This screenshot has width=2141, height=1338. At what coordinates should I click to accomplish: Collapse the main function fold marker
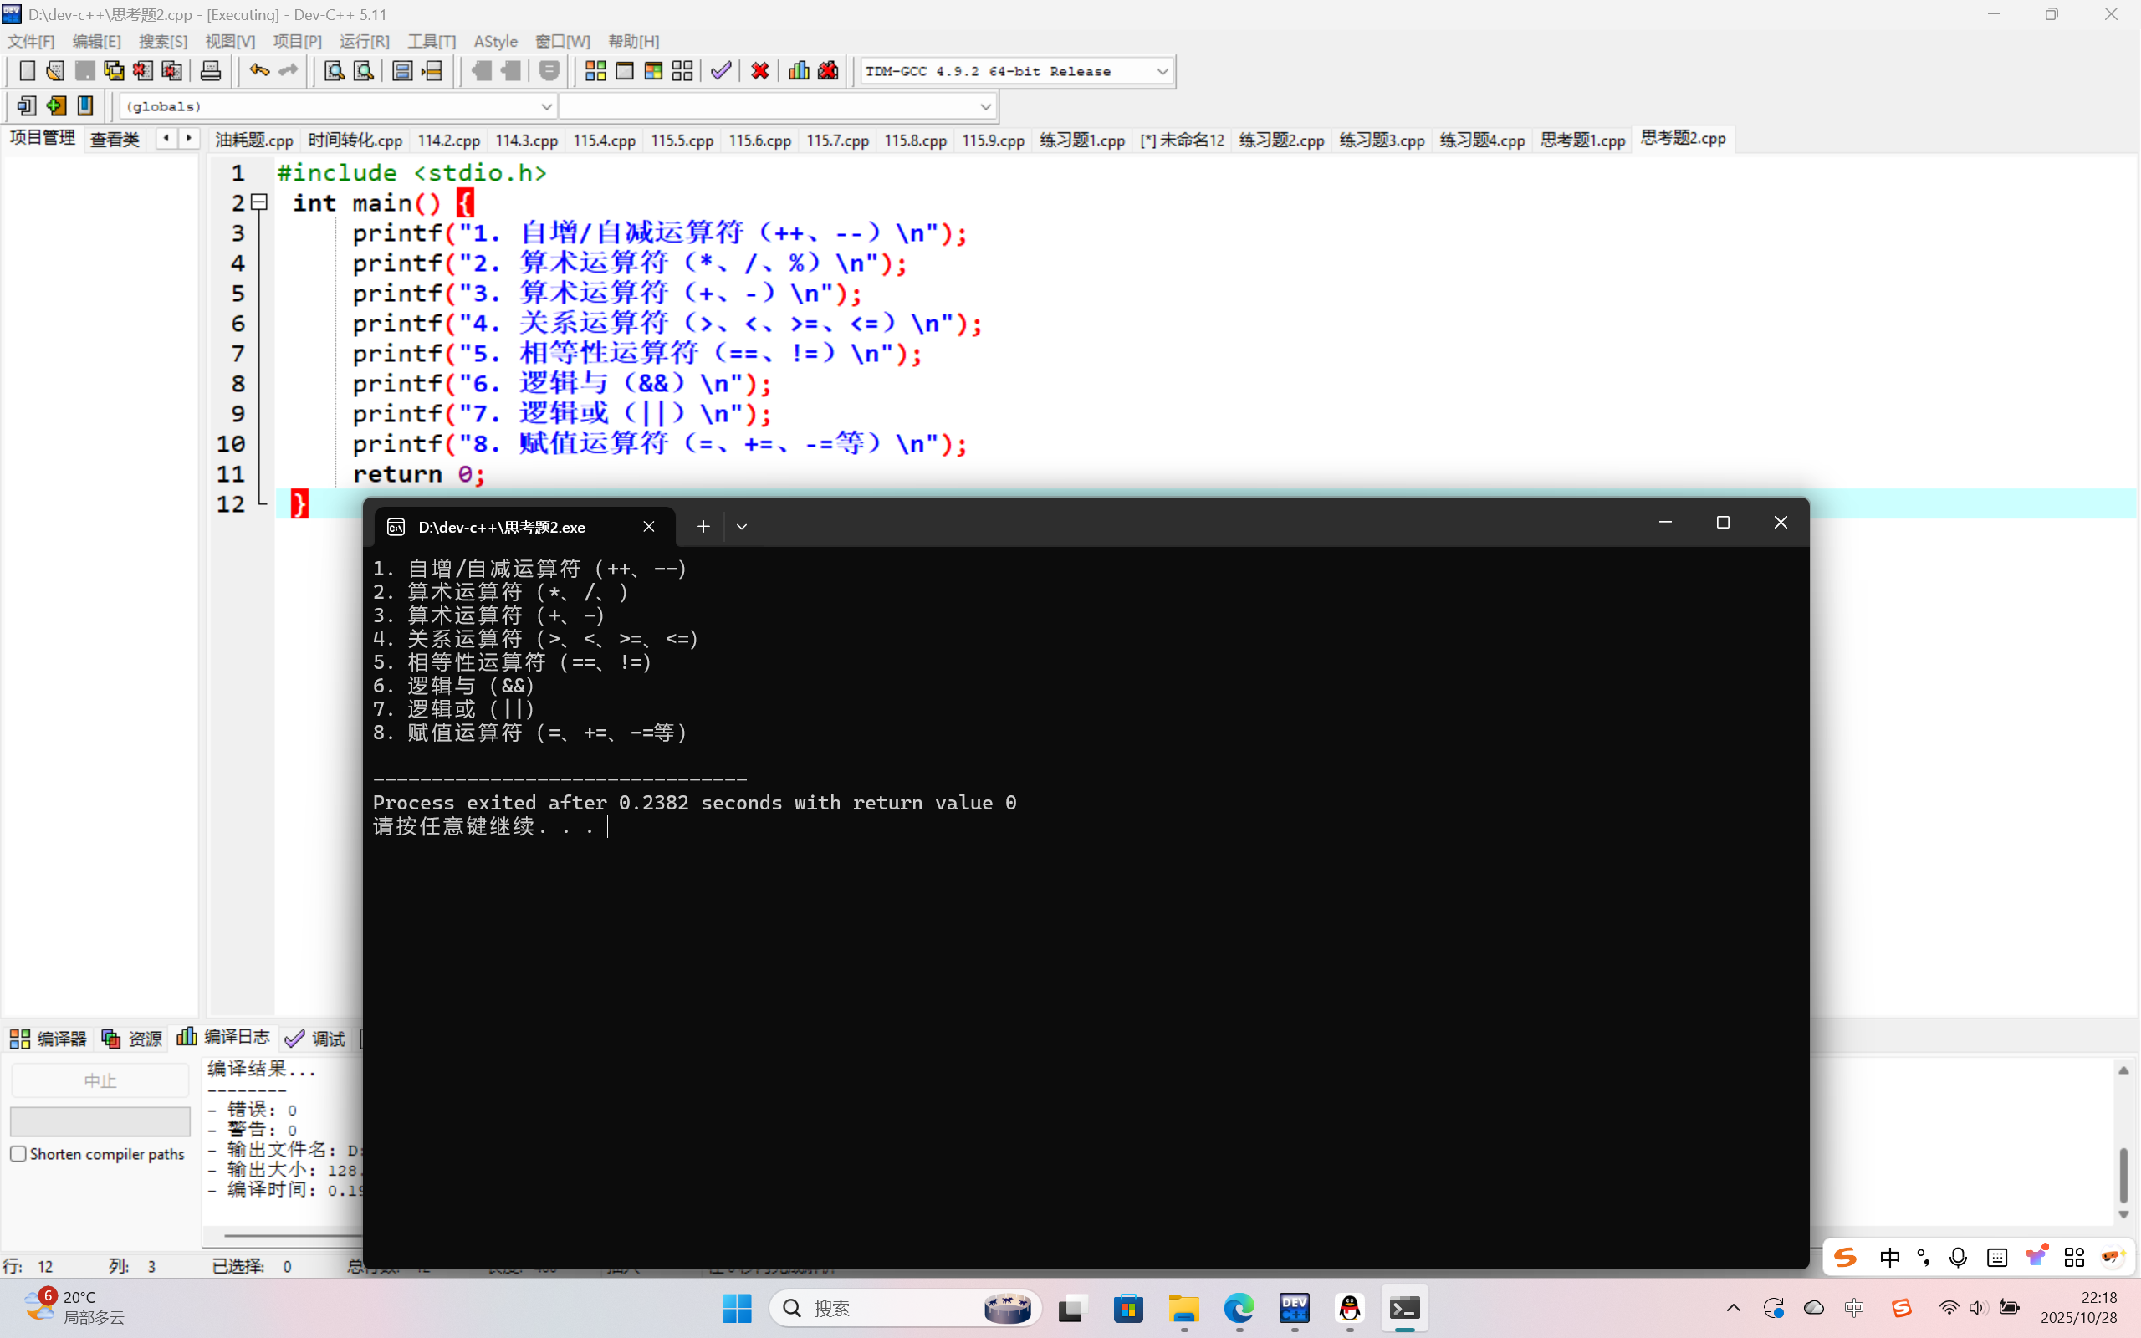[259, 202]
